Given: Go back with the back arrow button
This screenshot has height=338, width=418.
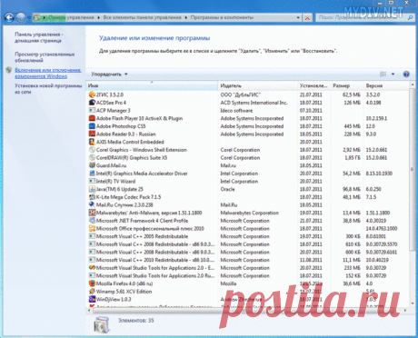Looking at the screenshot, I should pyautogui.click(x=9, y=17).
